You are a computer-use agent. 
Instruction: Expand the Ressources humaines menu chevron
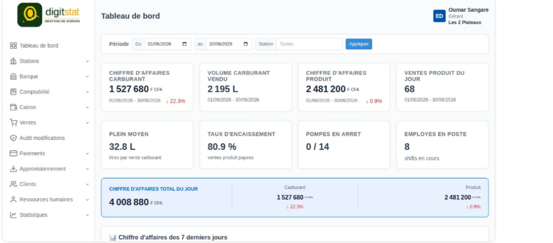pos(87,200)
